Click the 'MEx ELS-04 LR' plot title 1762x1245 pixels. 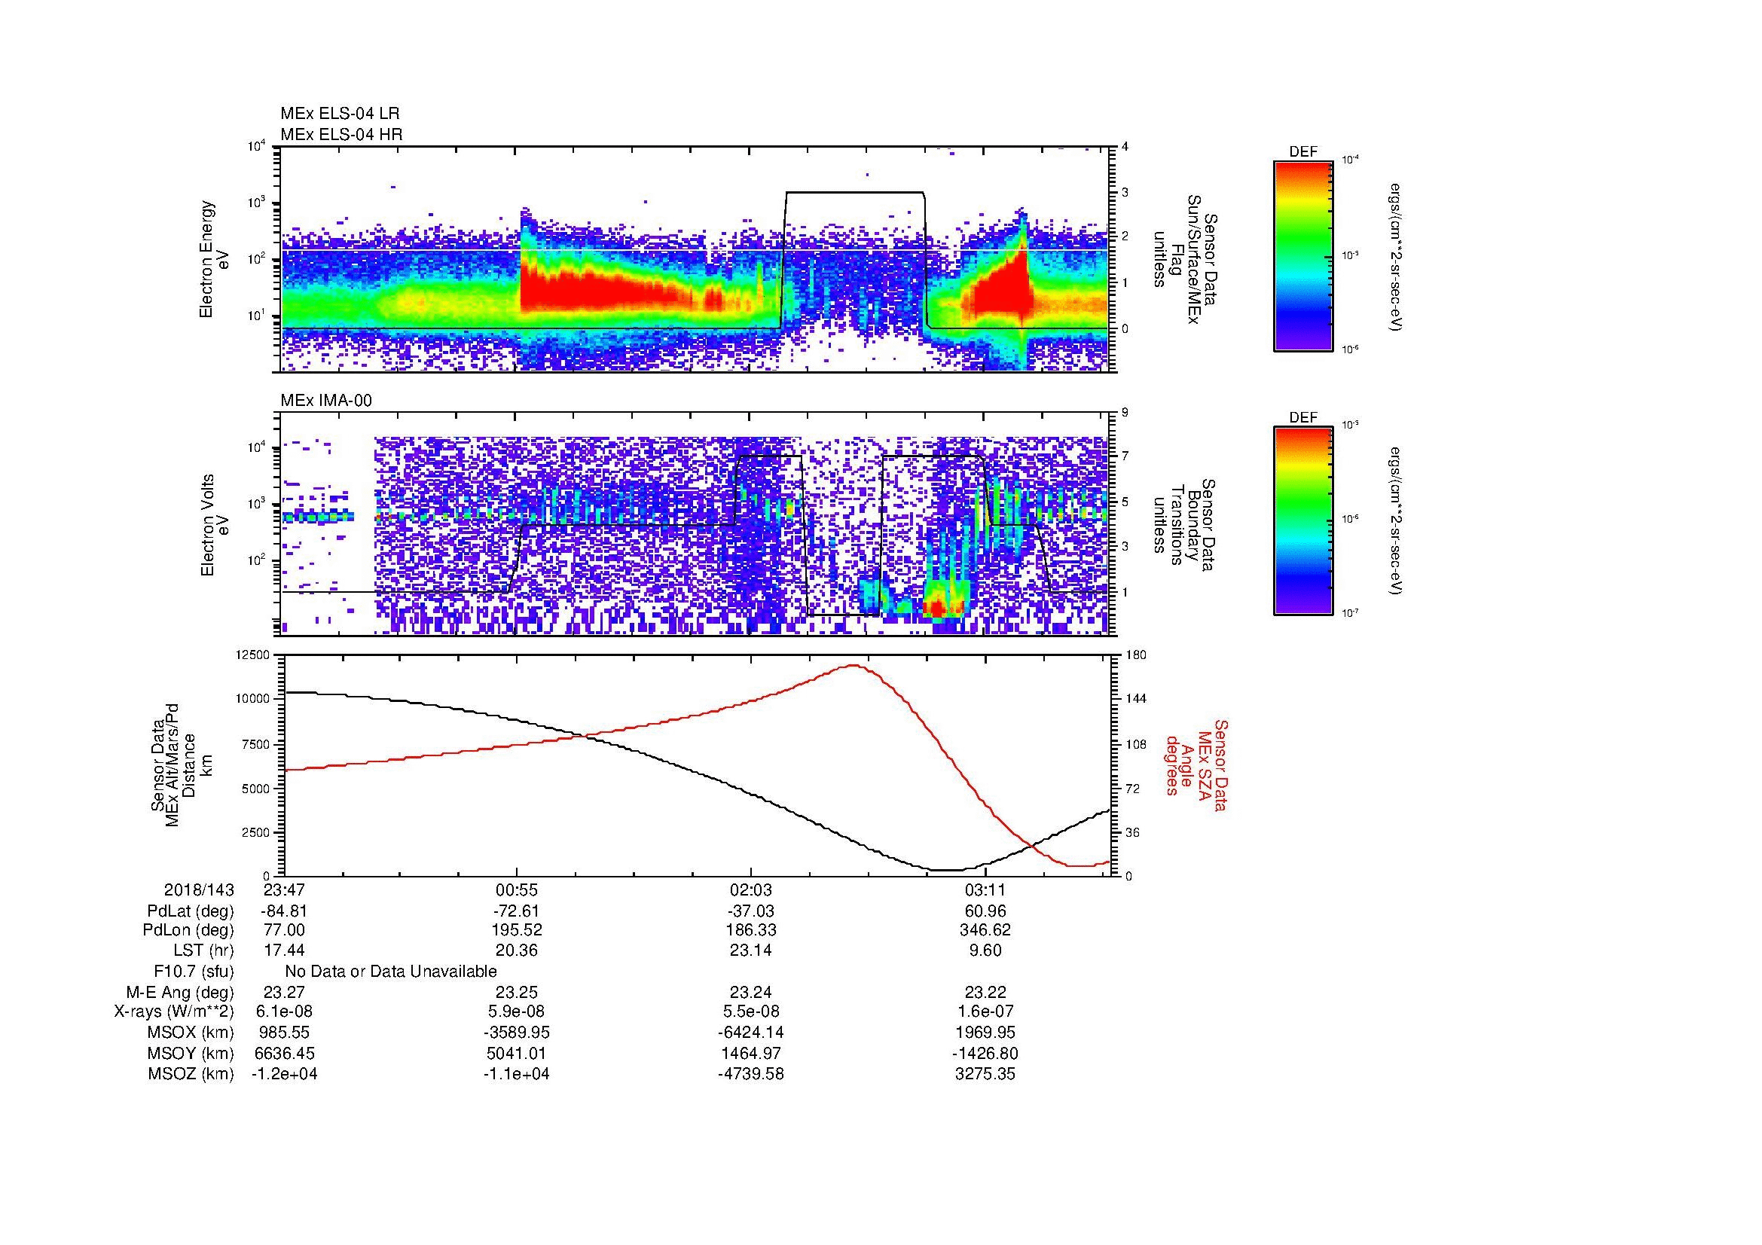tap(340, 114)
